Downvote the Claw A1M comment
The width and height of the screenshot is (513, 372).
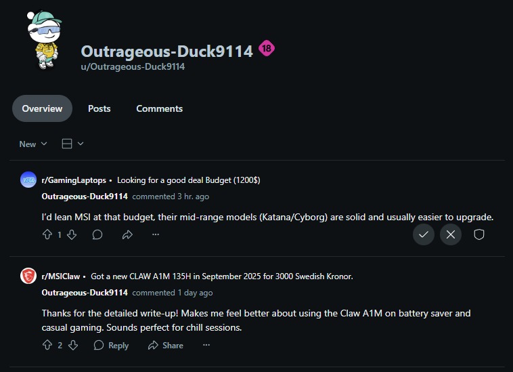click(x=73, y=345)
